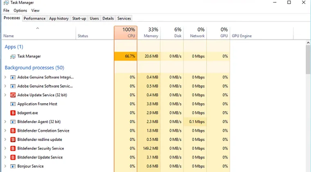Click the vertical scrollbar thumb
The width and height of the screenshot is (311, 172).
pos(308,59)
